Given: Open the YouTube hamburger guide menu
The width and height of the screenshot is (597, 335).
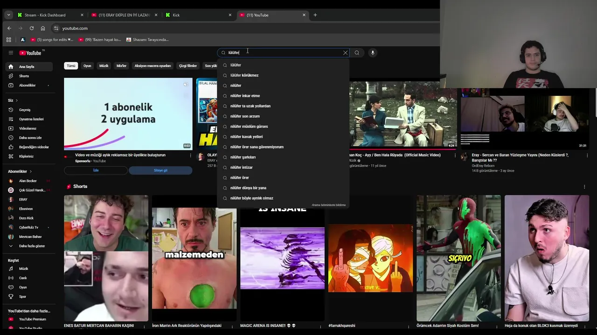Looking at the screenshot, I should tap(11, 53).
